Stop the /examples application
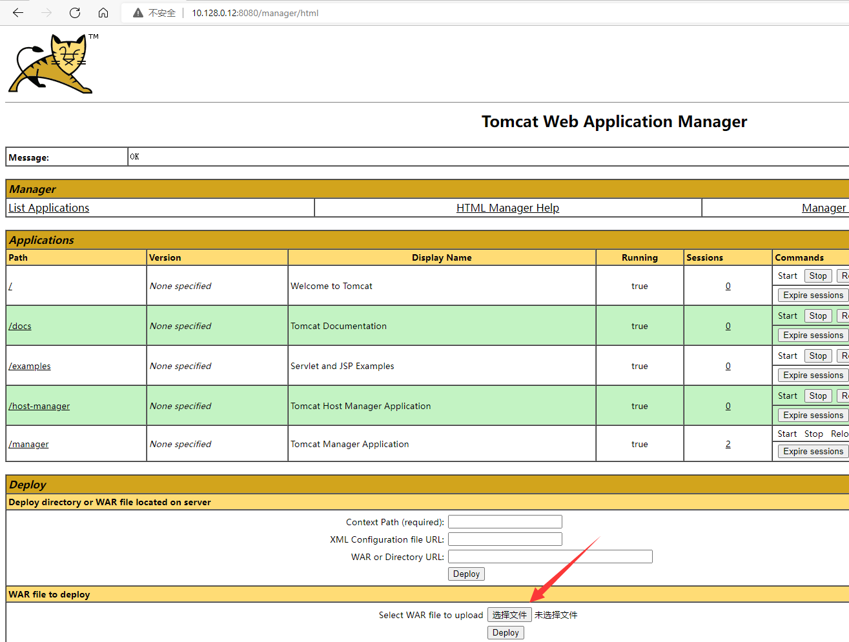The width and height of the screenshot is (849, 642). tap(818, 356)
